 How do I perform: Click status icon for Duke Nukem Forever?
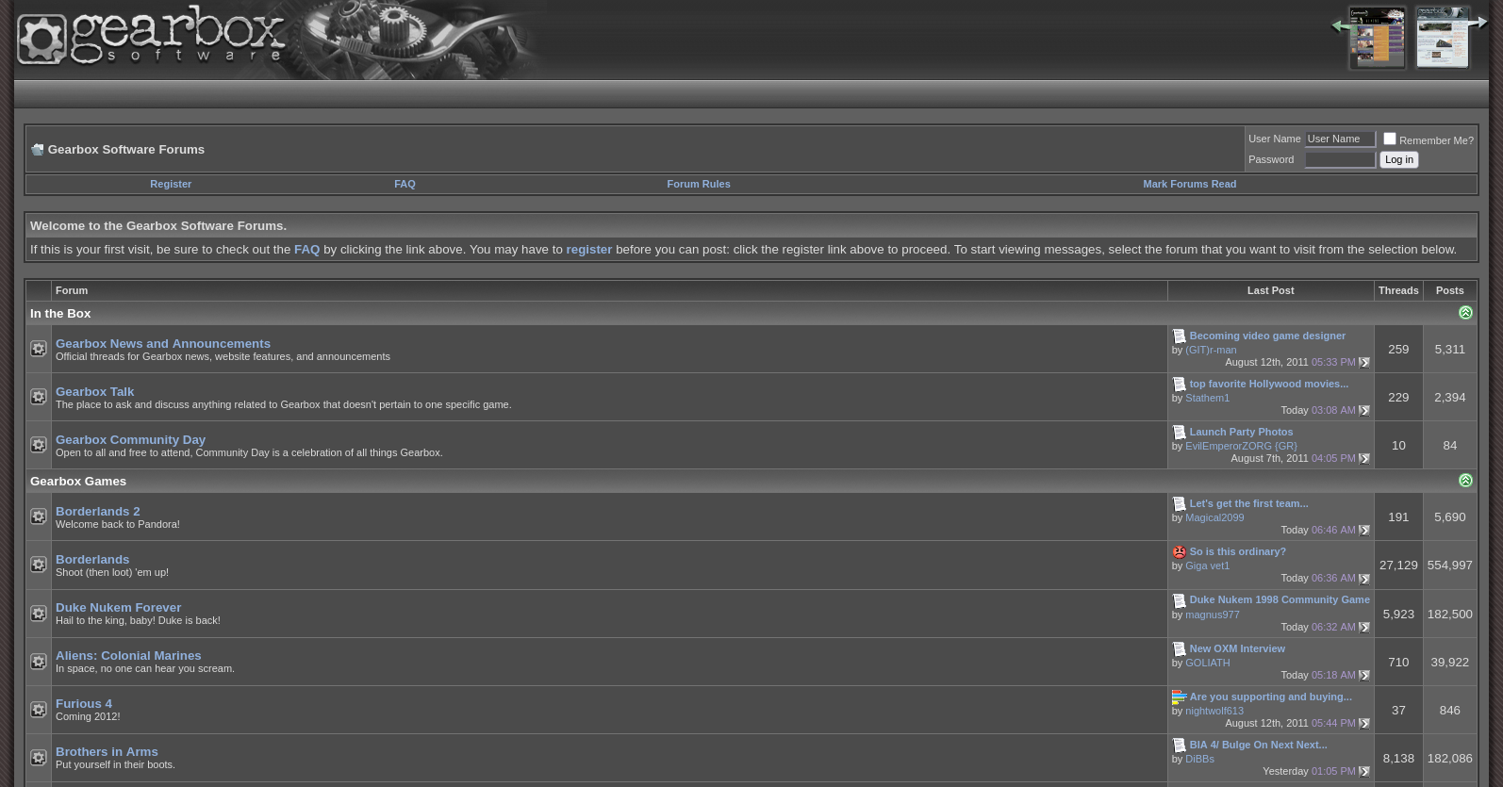[x=39, y=614]
